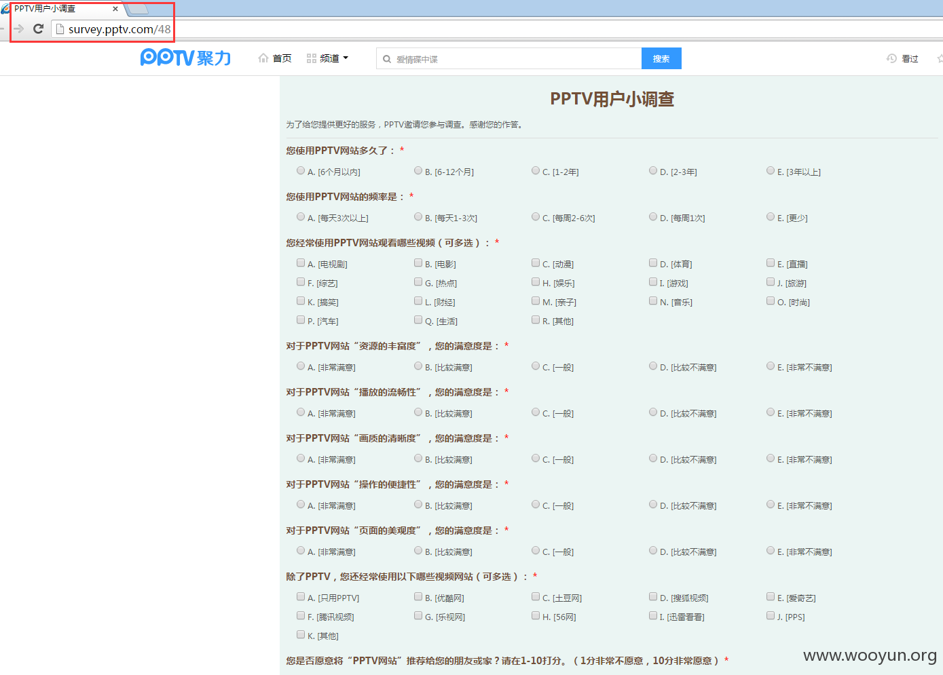Choose frequency D. [每周1次]

[653, 217]
